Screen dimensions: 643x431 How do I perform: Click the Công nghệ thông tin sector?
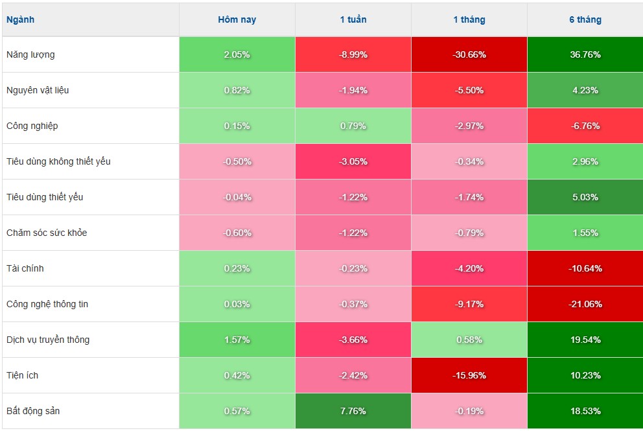point(47,304)
